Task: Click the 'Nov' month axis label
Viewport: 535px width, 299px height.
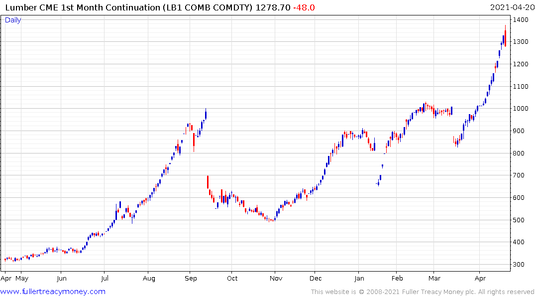Action: tap(276, 279)
